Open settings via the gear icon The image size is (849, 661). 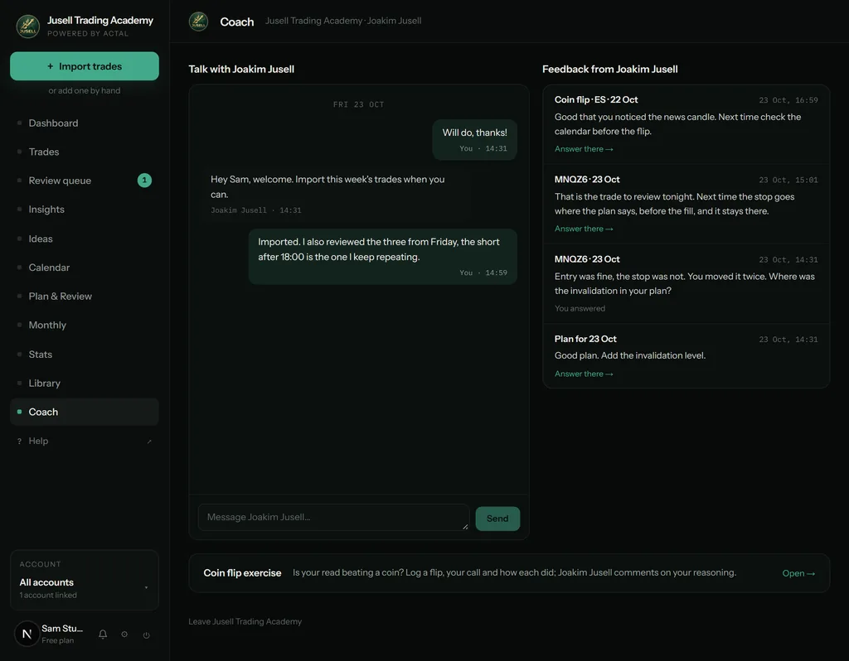click(124, 634)
